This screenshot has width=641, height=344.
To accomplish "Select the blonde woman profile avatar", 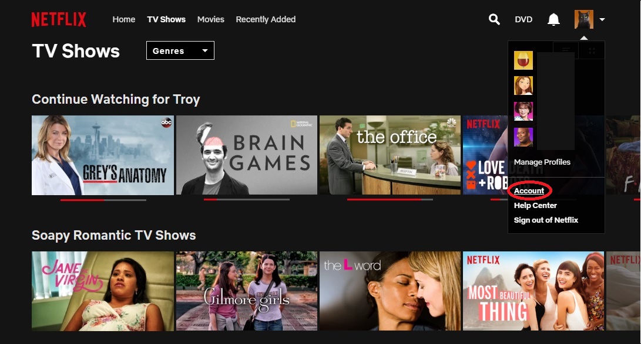I will pyautogui.click(x=523, y=85).
